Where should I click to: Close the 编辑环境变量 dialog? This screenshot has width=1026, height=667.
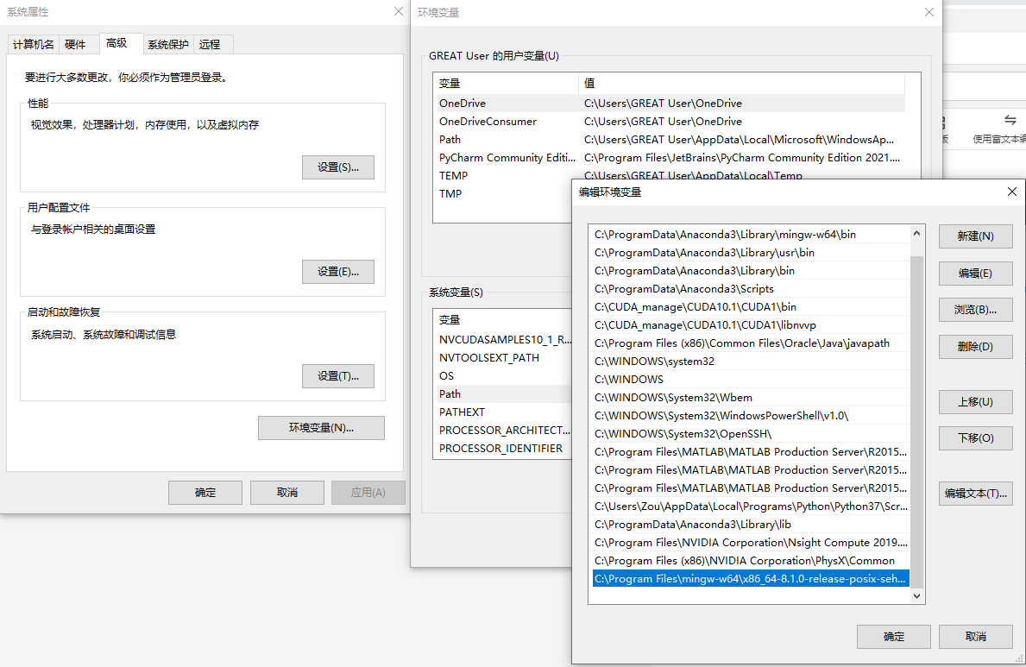pyautogui.click(x=1011, y=192)
